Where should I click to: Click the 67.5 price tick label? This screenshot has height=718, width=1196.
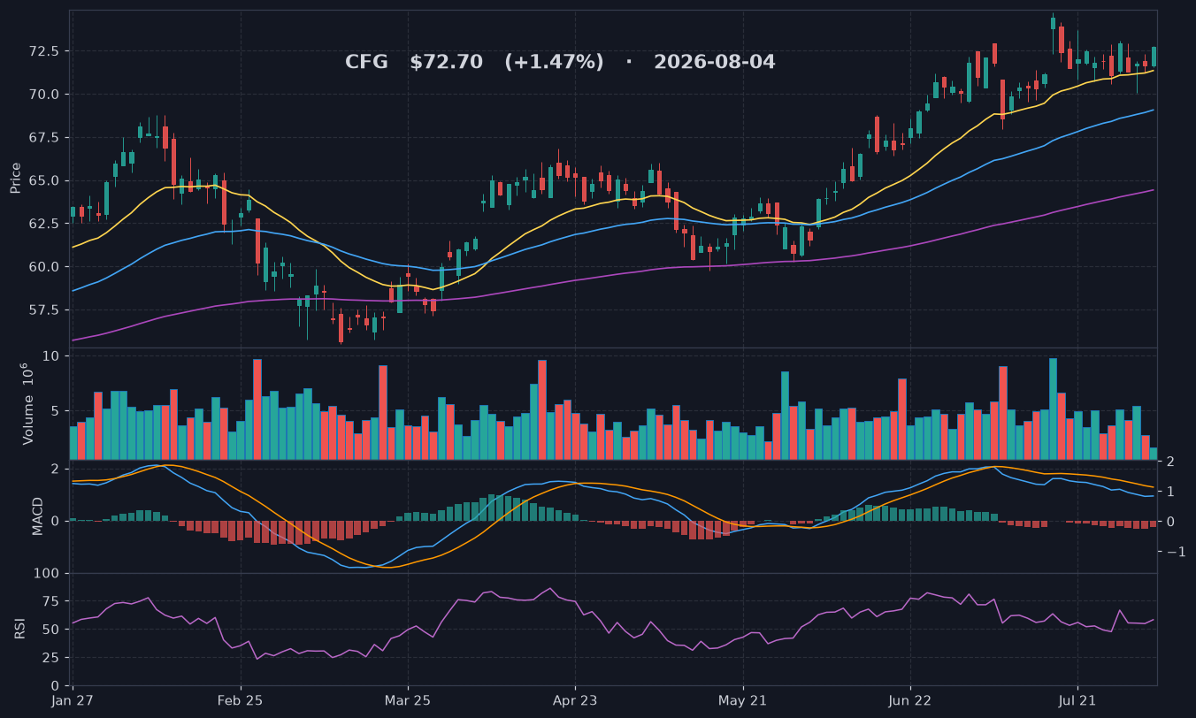click(45, 138)
